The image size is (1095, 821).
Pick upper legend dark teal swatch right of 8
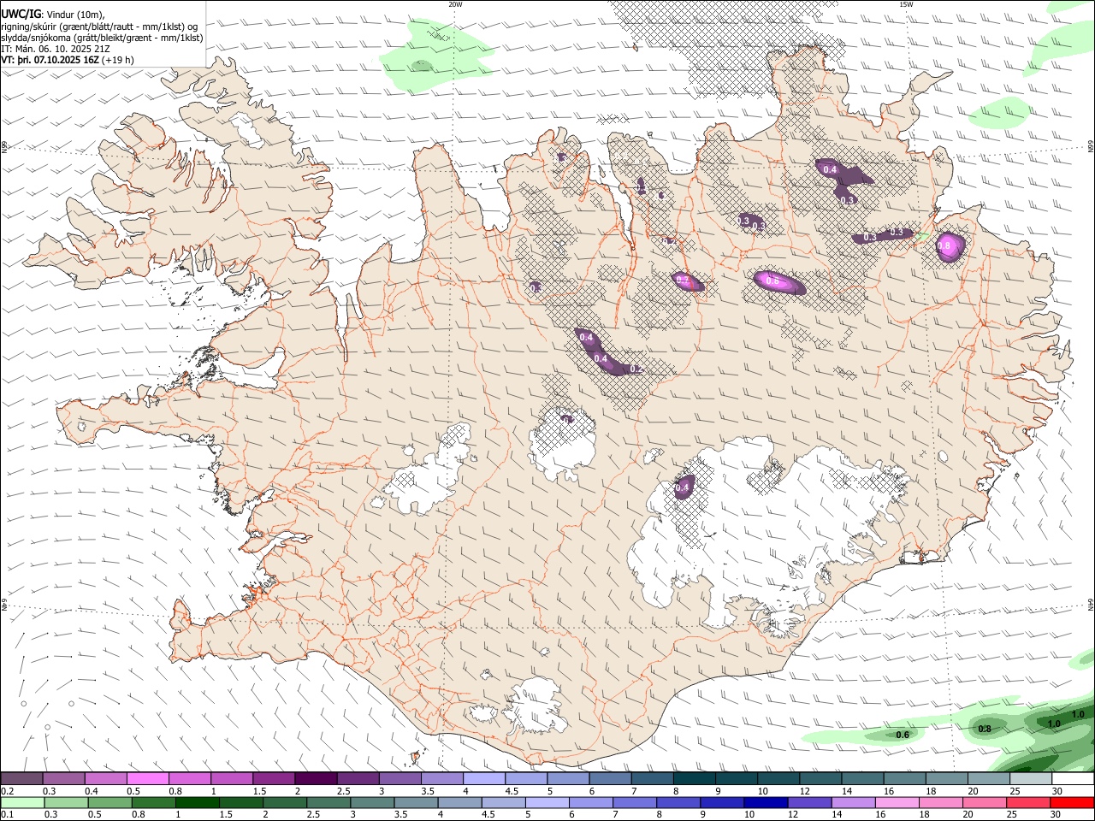(694, 779)
